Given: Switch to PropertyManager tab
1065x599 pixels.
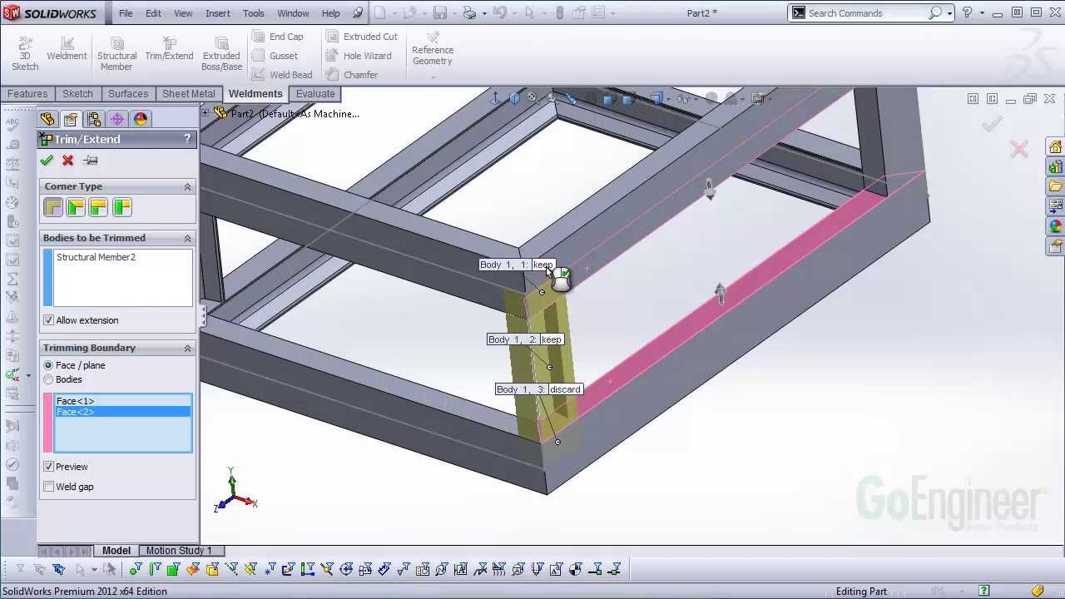Looking at the screenshot, I should pos(71,119).
